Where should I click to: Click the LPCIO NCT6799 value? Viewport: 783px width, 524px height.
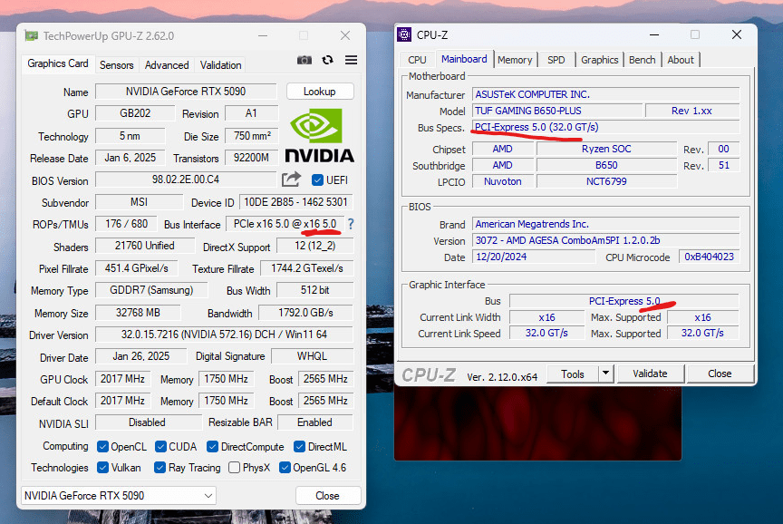[x=606, y=181]
